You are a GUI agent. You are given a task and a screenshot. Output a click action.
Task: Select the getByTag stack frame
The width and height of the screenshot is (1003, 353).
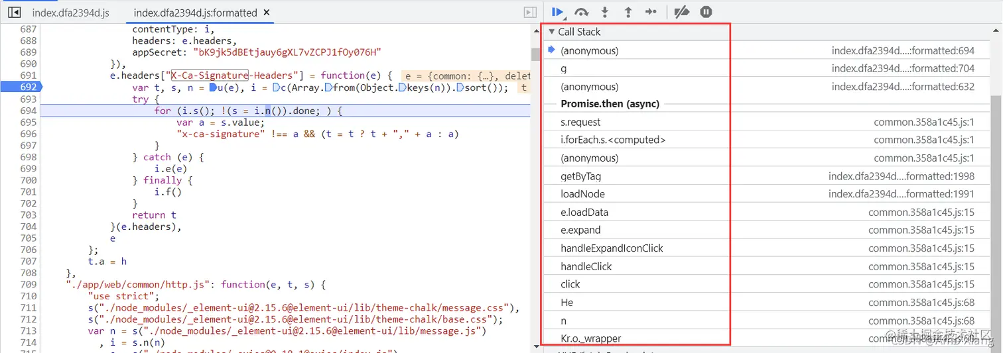(x=768, y=176)
